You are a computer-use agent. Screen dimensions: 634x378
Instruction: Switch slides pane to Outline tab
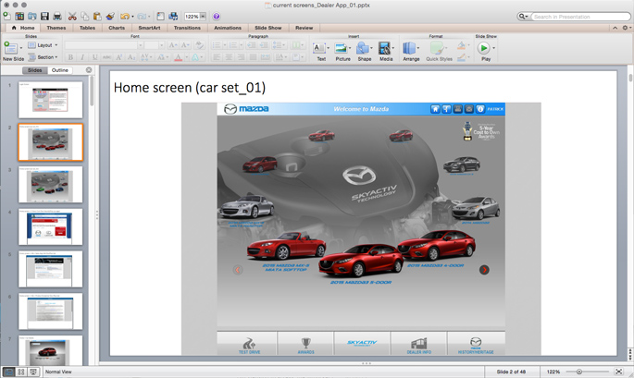60,70
